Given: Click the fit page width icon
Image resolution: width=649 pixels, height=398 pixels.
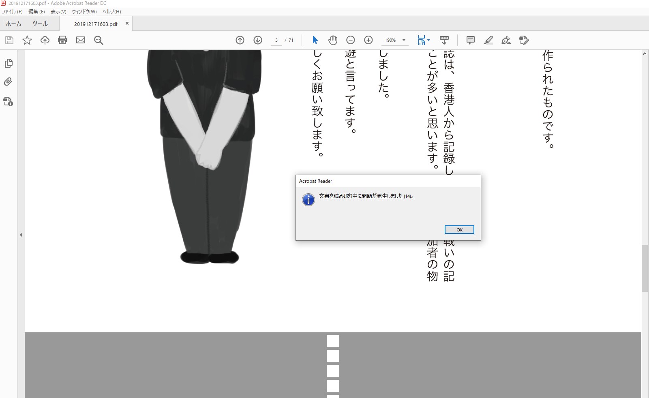Looking at the screenshot, I should pyautogui.click(x=421, y=40).
